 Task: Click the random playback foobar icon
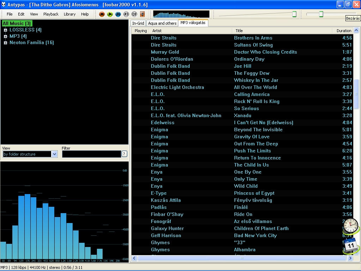142,14
